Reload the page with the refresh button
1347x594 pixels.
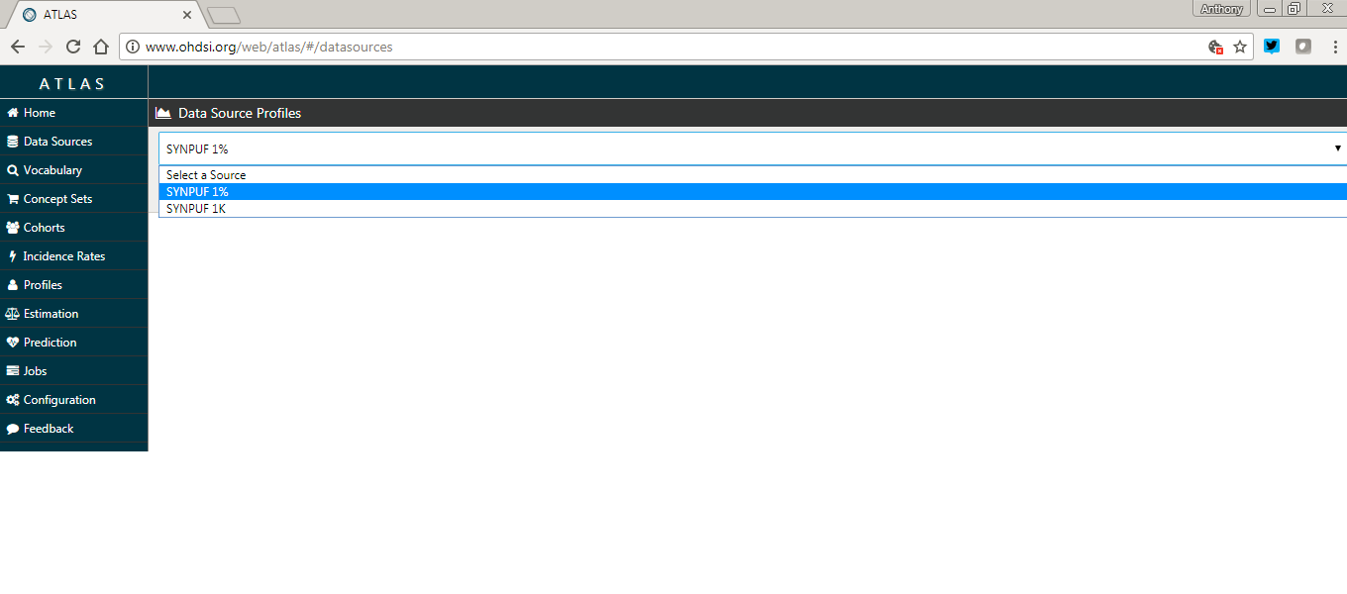72,47
